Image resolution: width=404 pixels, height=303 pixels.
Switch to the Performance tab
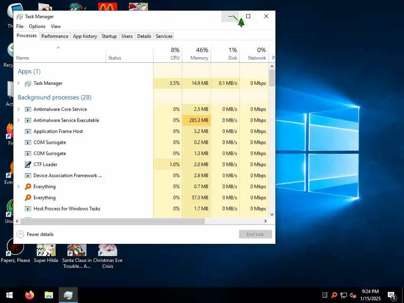click(55, 36)
